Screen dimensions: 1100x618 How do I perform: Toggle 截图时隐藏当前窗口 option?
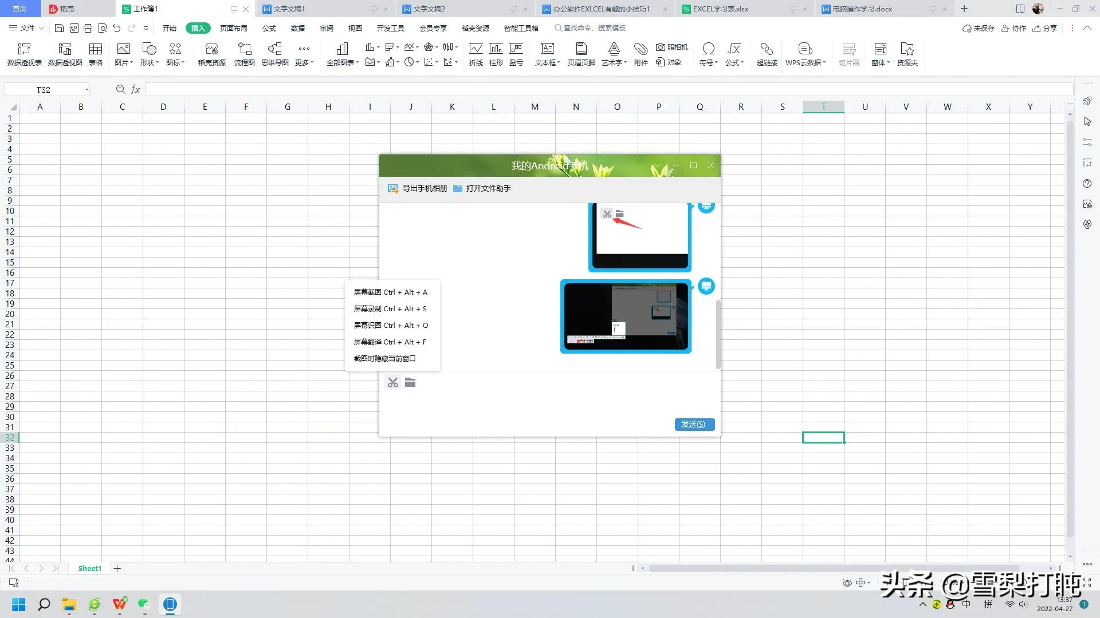click(384, 359)
